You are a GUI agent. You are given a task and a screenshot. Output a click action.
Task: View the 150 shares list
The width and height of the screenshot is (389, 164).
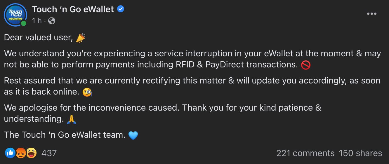[x=360, y=153]
